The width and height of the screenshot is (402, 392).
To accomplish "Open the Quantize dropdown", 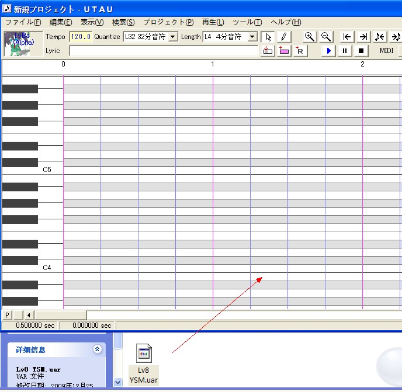I will pyautogui.click(x=173, y=37).
